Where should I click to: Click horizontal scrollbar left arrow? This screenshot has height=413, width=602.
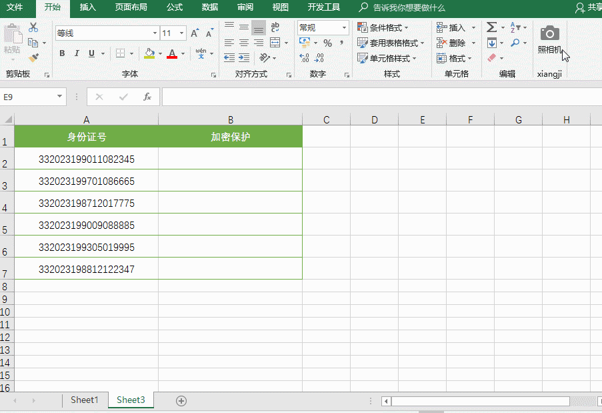coord(386,402)
